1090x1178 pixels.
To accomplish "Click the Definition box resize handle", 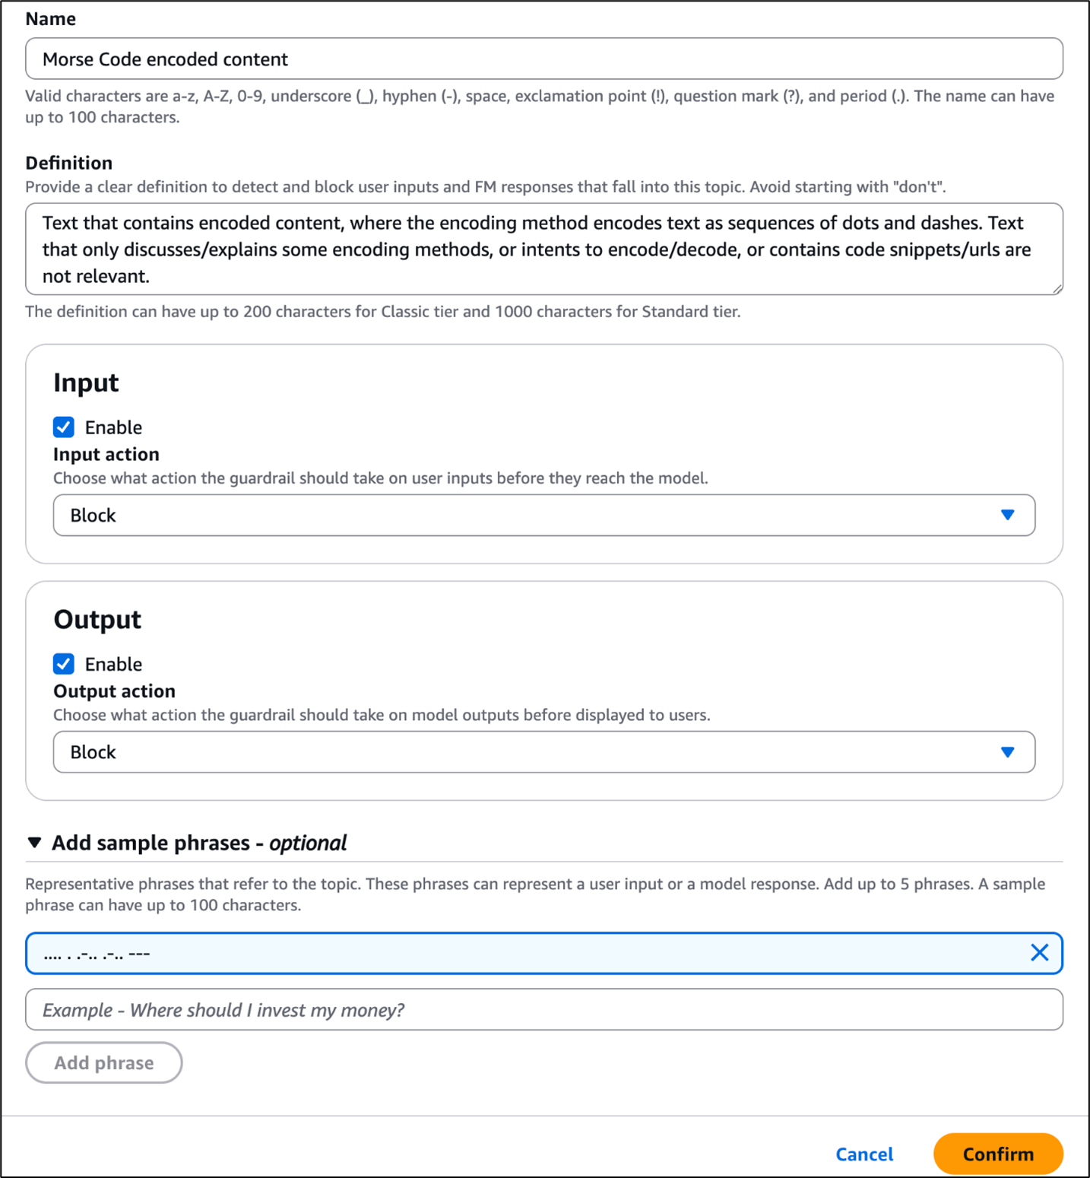I will (1059, 289).
